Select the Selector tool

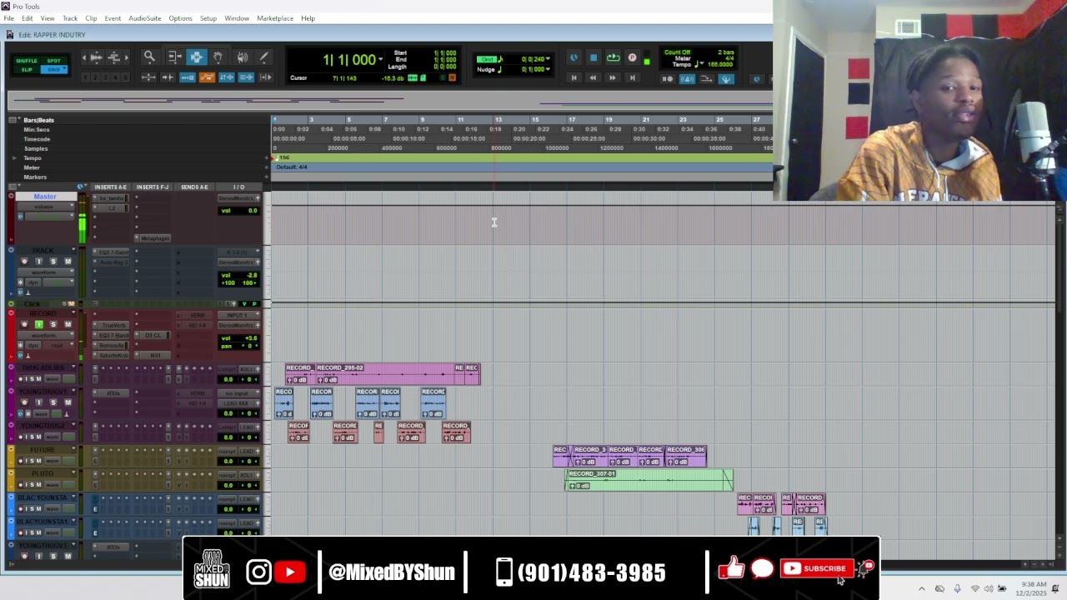[x=196, y=57]
